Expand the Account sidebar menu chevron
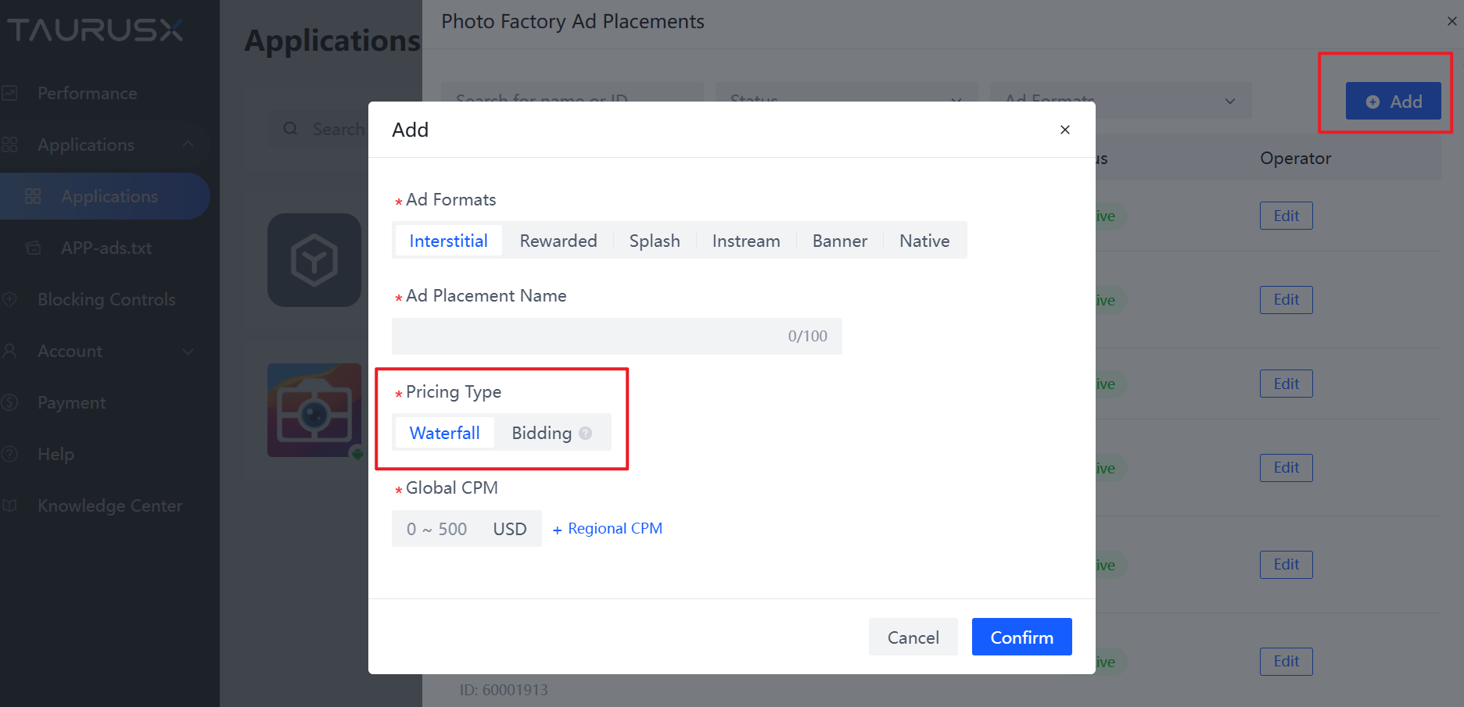The height and width of the screenshot is (707, 1464). click(x=188, y=351)
